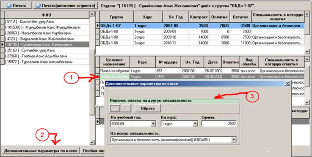Image resolution: width=312 pixels, height=157 pixels.
Task: Click the № ордера column header
Action: [168, 62]
